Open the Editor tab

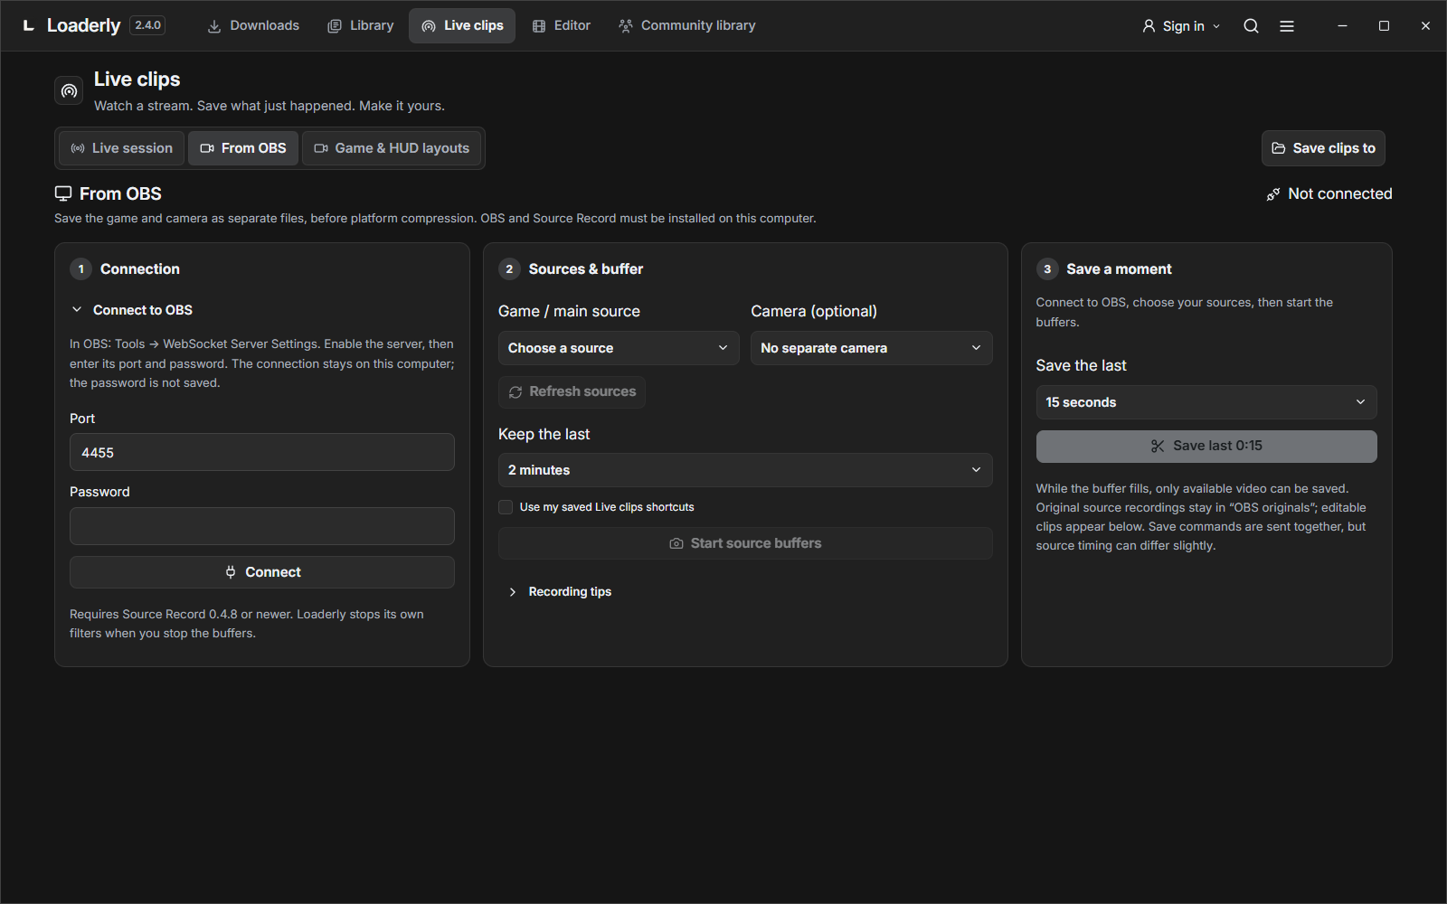click(562, 25)
